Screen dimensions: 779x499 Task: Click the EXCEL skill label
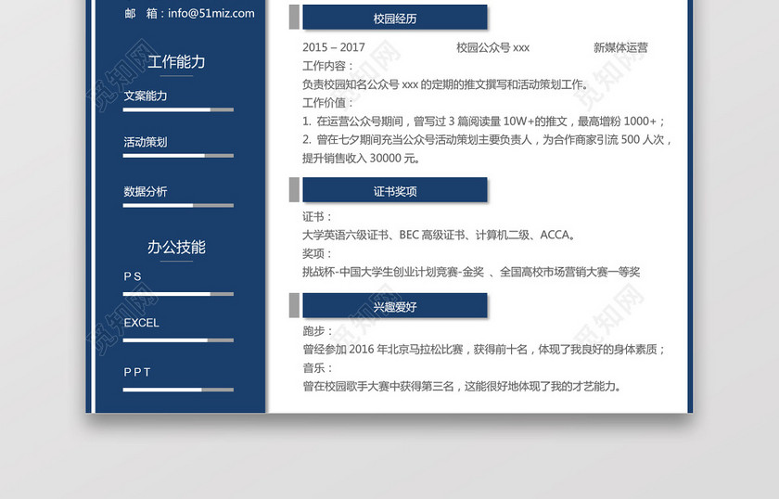142,323
